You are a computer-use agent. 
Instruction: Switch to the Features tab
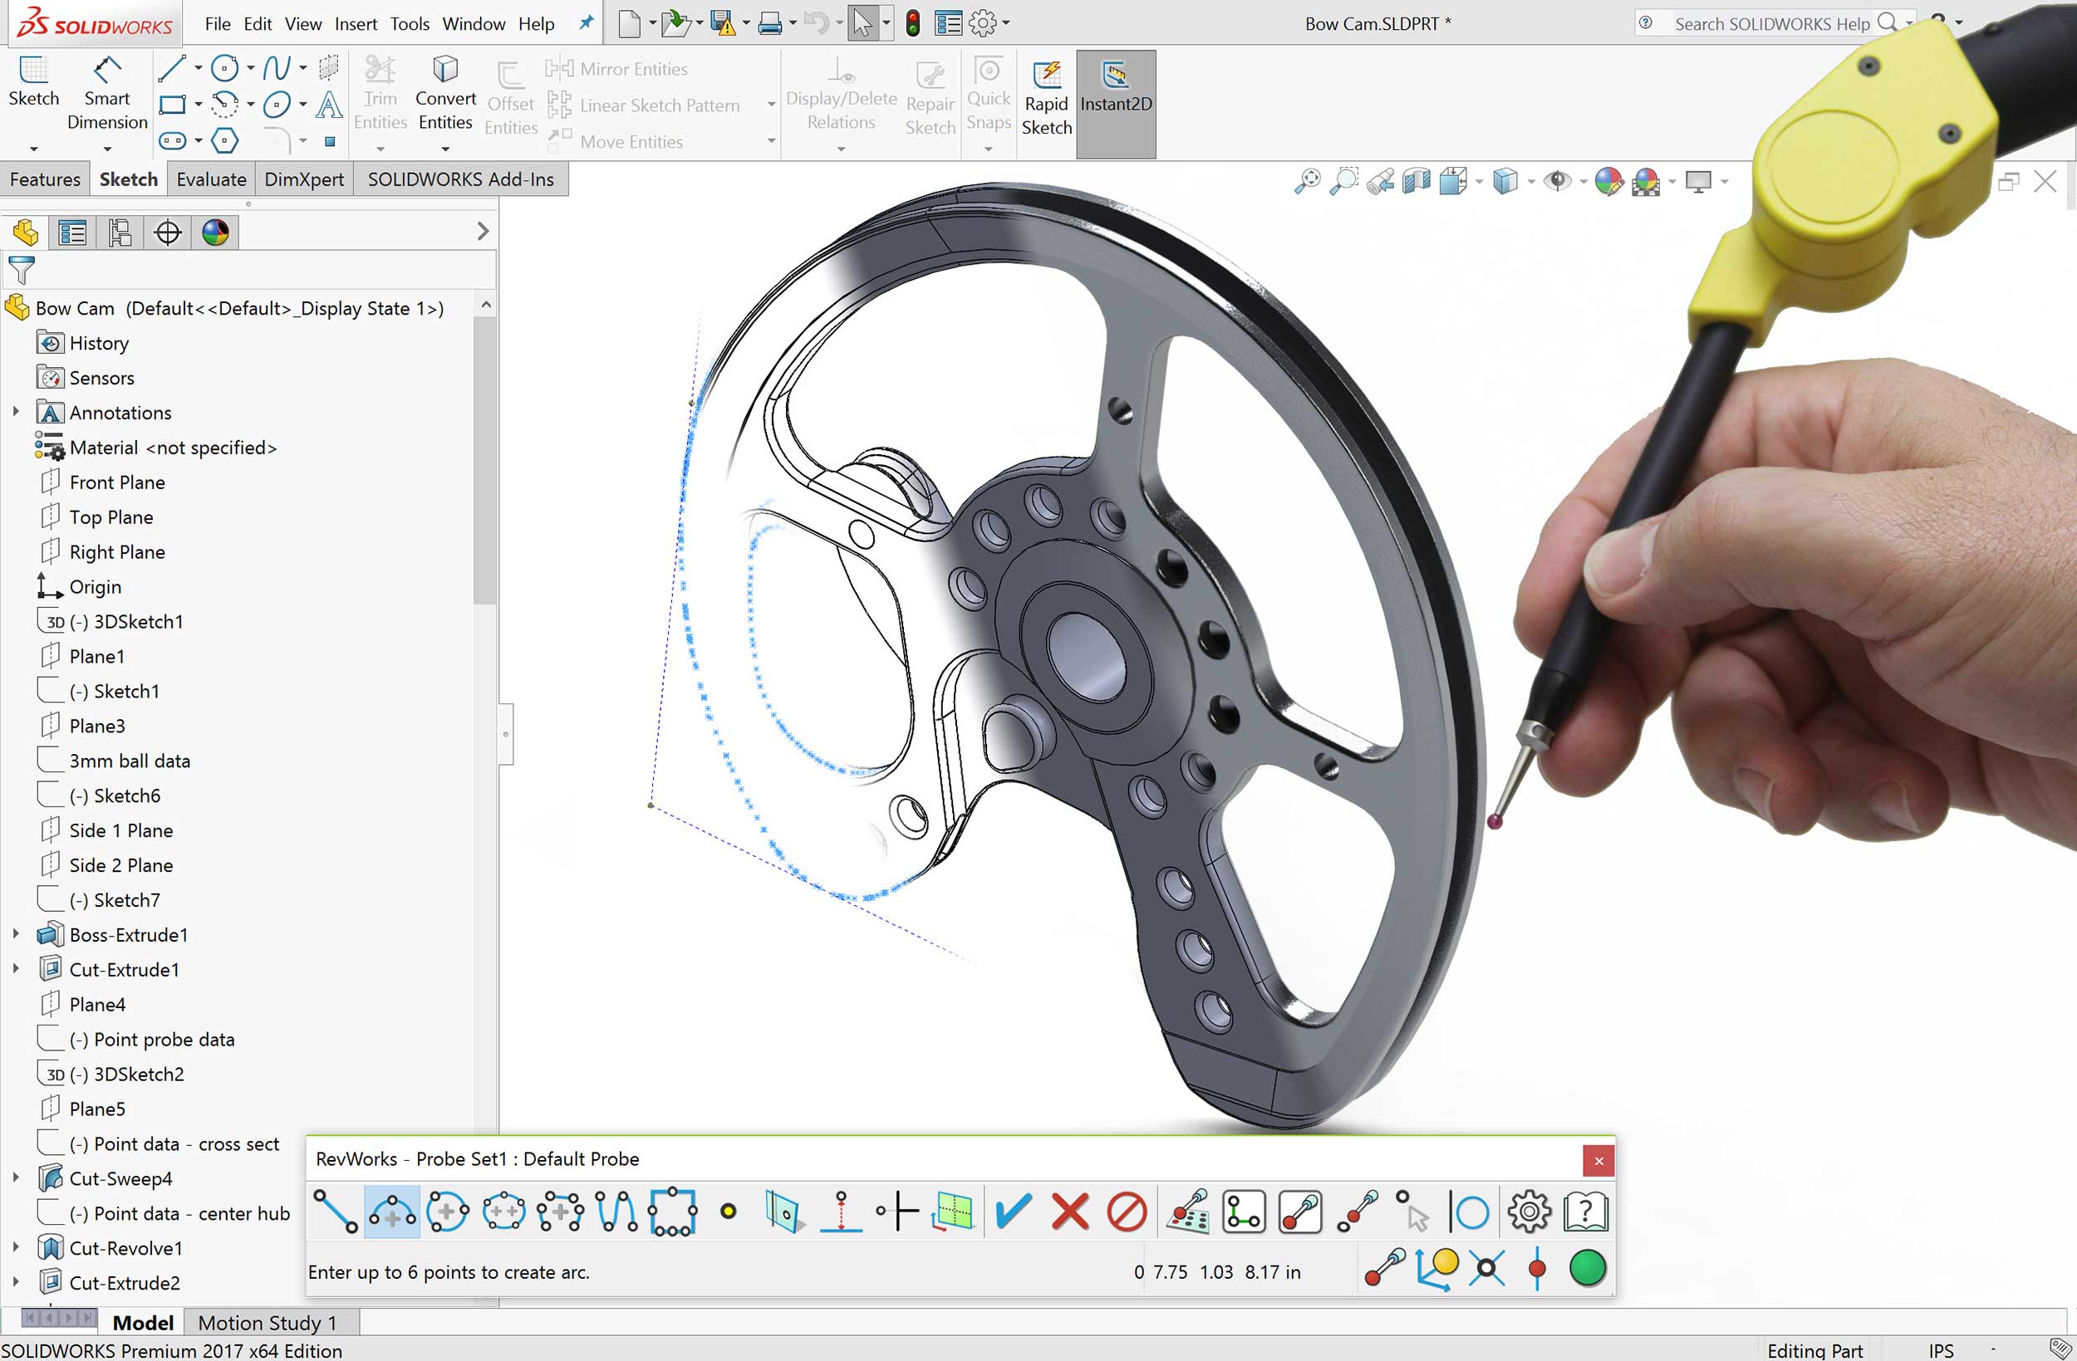pos(46,178)
